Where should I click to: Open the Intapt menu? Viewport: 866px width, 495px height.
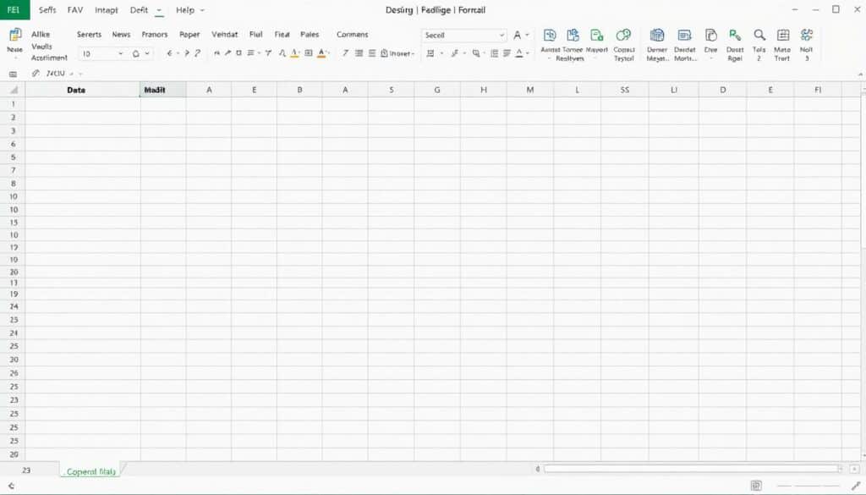106,10
